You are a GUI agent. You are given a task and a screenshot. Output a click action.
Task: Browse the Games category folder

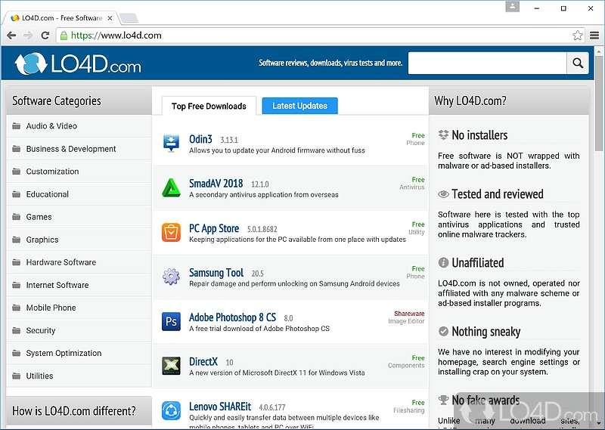coord(39,217)
